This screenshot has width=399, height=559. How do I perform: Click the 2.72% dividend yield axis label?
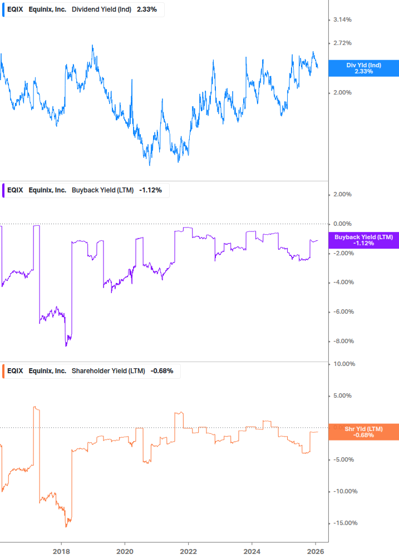[x=342, y=43]
